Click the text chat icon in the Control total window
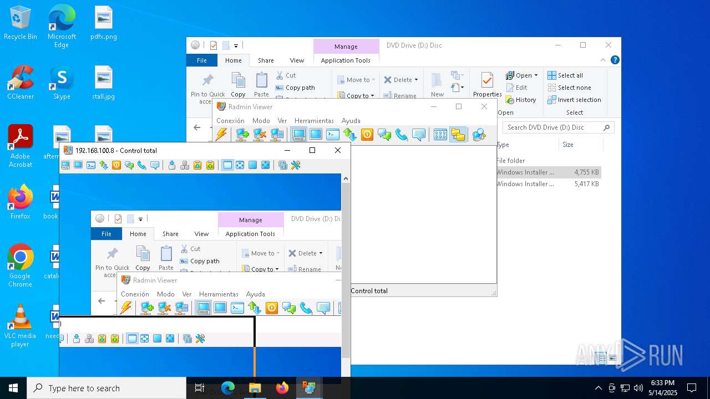 coord(129,165)
